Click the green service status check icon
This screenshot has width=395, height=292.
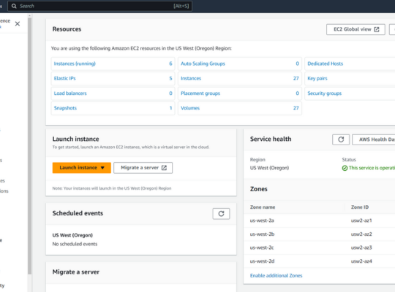[345, 168]
